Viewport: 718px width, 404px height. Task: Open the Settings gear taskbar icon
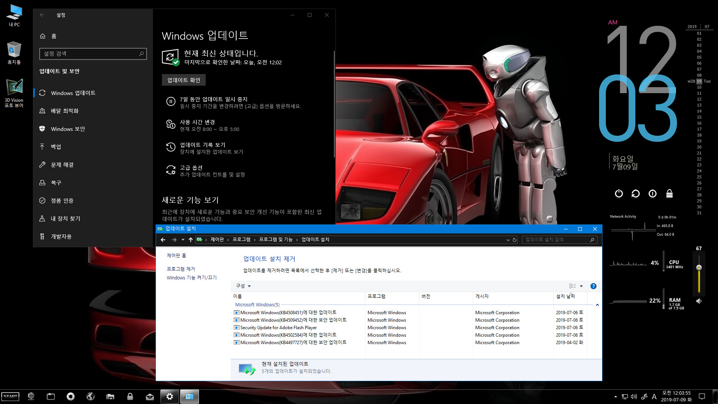pyautogui.click(x=170, y=397)
